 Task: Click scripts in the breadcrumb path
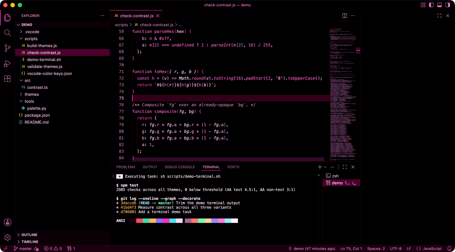coord(121,25)
